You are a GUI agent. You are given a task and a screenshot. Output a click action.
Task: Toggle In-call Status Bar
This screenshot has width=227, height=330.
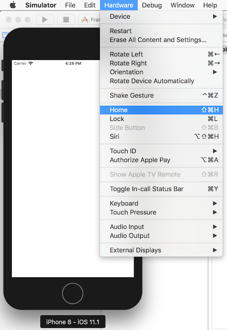(x=161, y=189)
